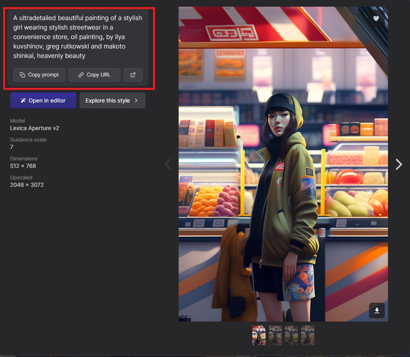Click the 512 × 768 dimensions value
410x357 pixels.
pyautogui.click(x=23, y=166)
